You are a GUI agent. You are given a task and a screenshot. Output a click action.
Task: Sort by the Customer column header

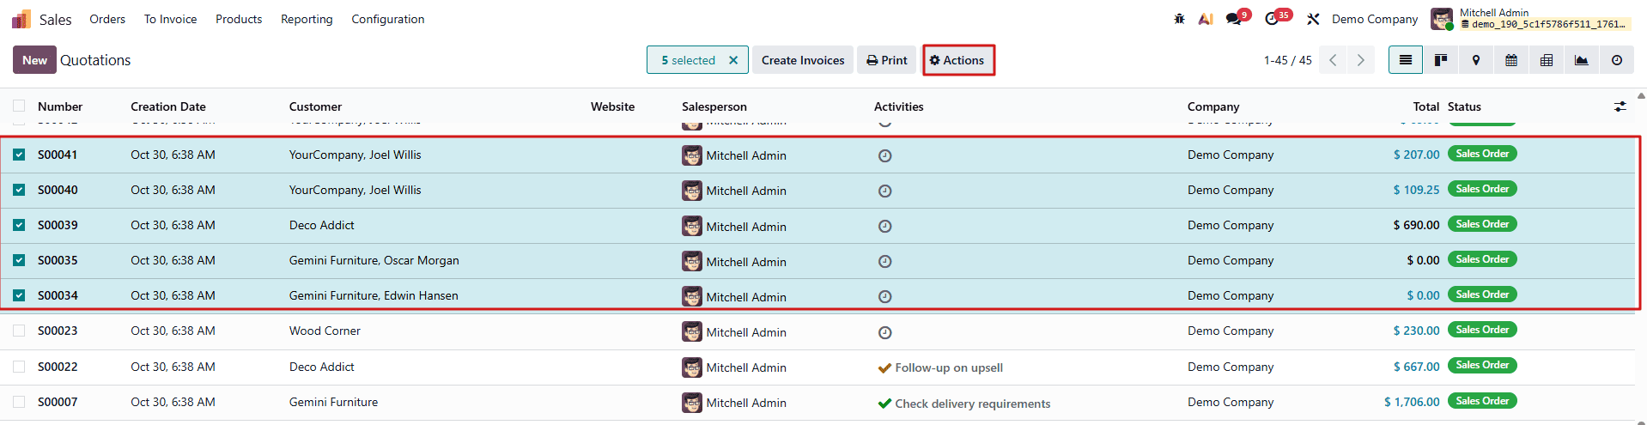click(315, 106)
